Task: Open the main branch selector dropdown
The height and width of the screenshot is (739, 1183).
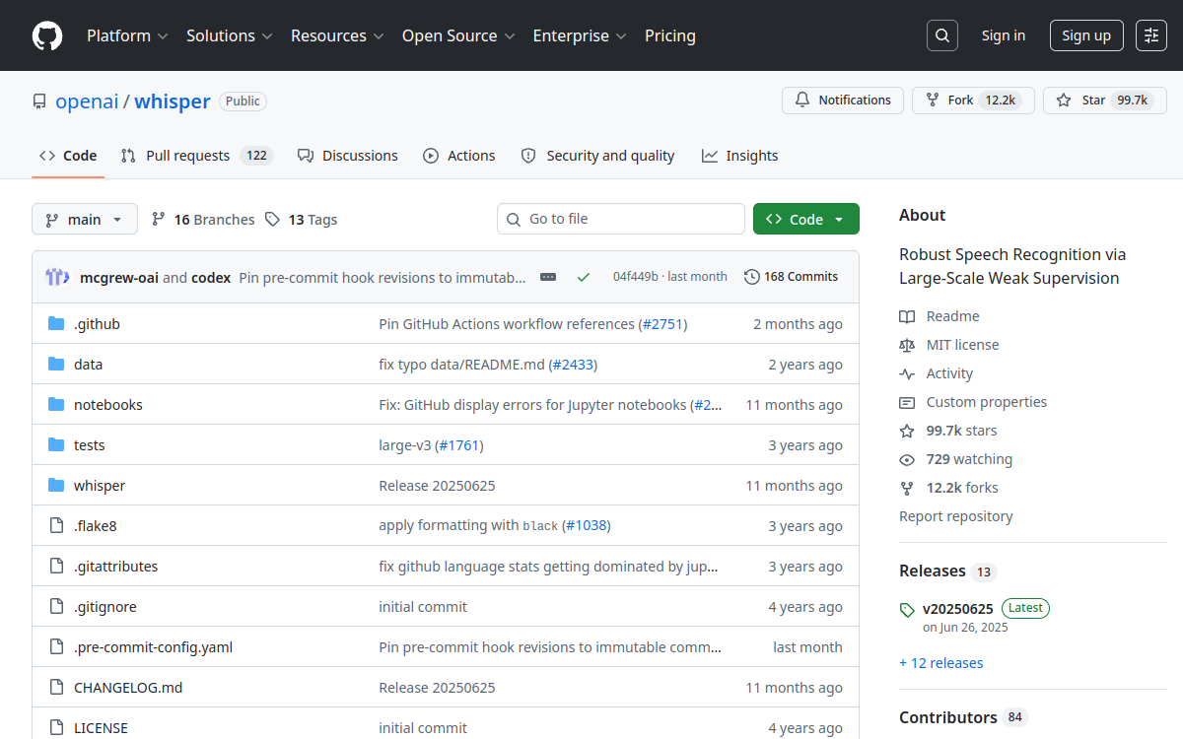Action: point(84,219)
